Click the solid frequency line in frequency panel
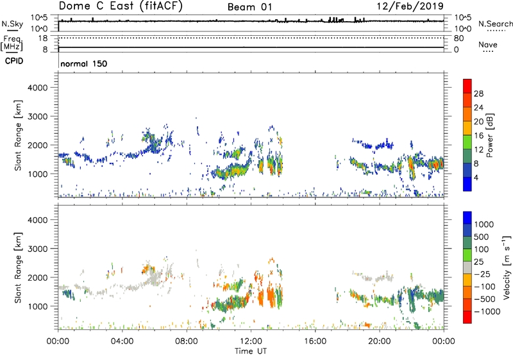513x355 pixels. point(251,47)
